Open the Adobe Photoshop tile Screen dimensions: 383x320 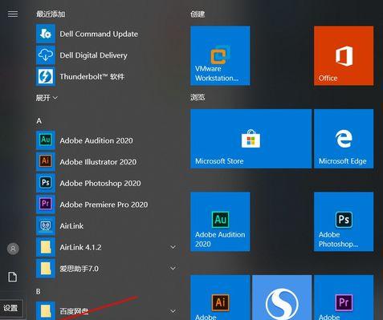pyautogui.click(x=344, y=221)
